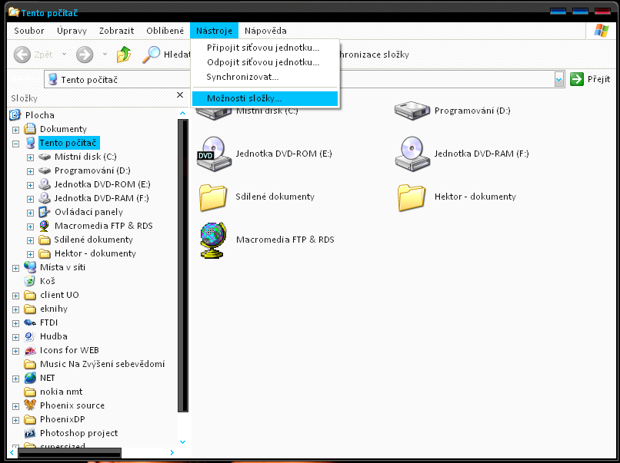Select FTDI in the folder tree
Screen dimensions: 620x463
coord(48,322)
